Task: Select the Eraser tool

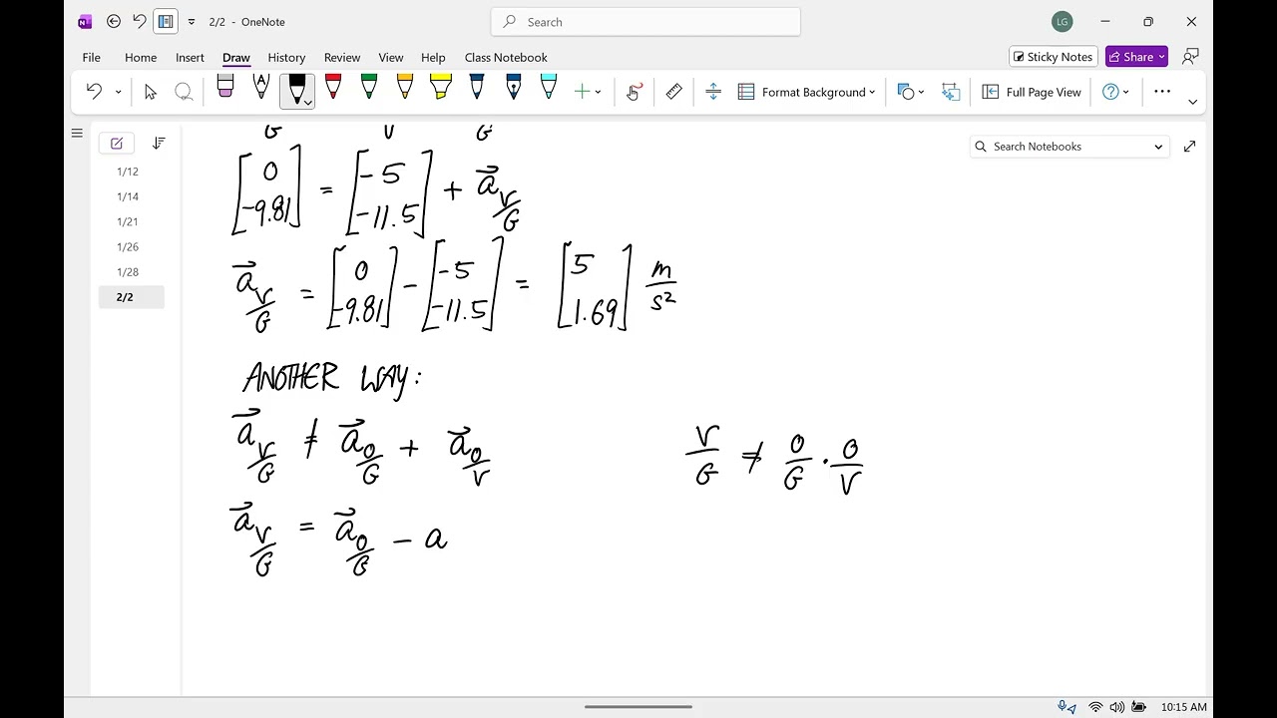Action: tap(224, 87)
